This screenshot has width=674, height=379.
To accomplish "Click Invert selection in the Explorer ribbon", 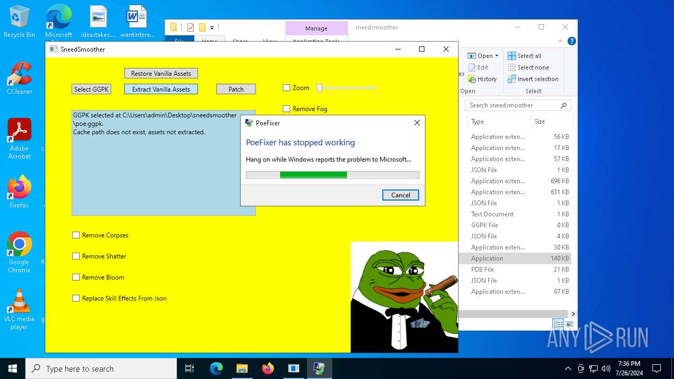I will (x=533, y=79).
